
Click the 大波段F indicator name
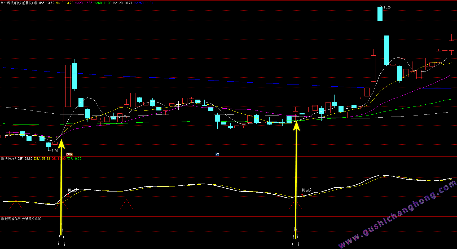point(11,159)
